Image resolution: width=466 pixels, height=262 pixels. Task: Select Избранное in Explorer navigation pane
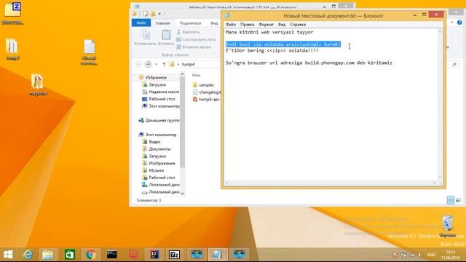point(155,77)
